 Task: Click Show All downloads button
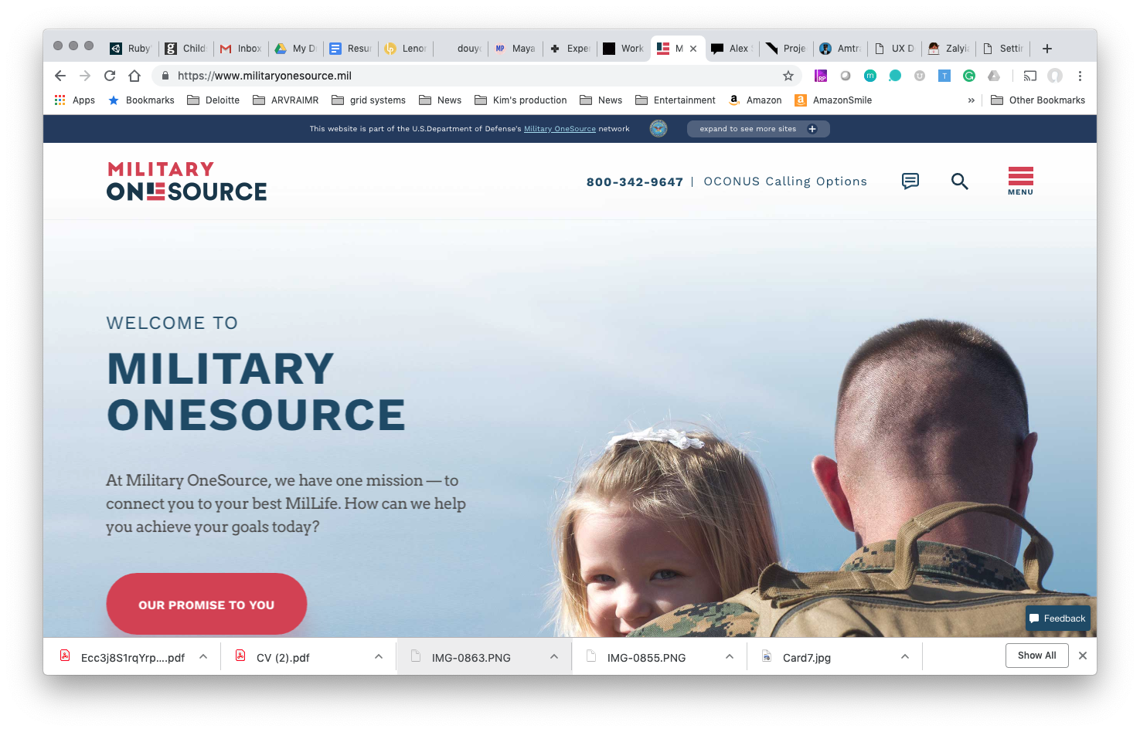[x=1036, y=656]
